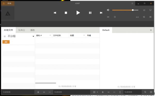Minimize the AIMP window
The image size is (155, 96).
click(x=138, y=4)
